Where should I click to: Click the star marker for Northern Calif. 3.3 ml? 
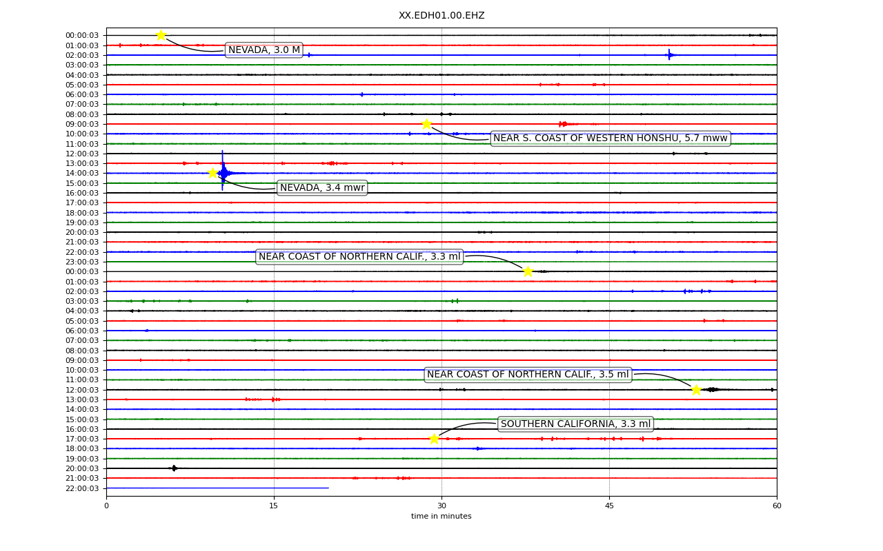(x=528, y=271)
